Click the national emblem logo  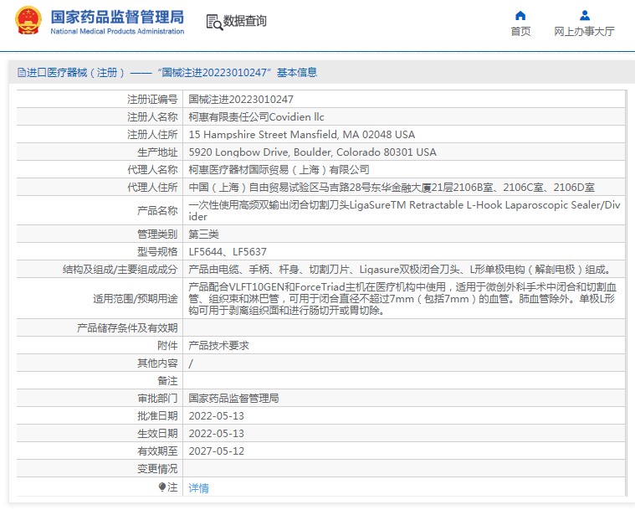coord(28,21)
